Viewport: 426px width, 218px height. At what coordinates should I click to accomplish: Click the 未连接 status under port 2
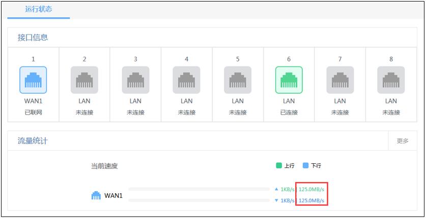(x=84, y=113)
